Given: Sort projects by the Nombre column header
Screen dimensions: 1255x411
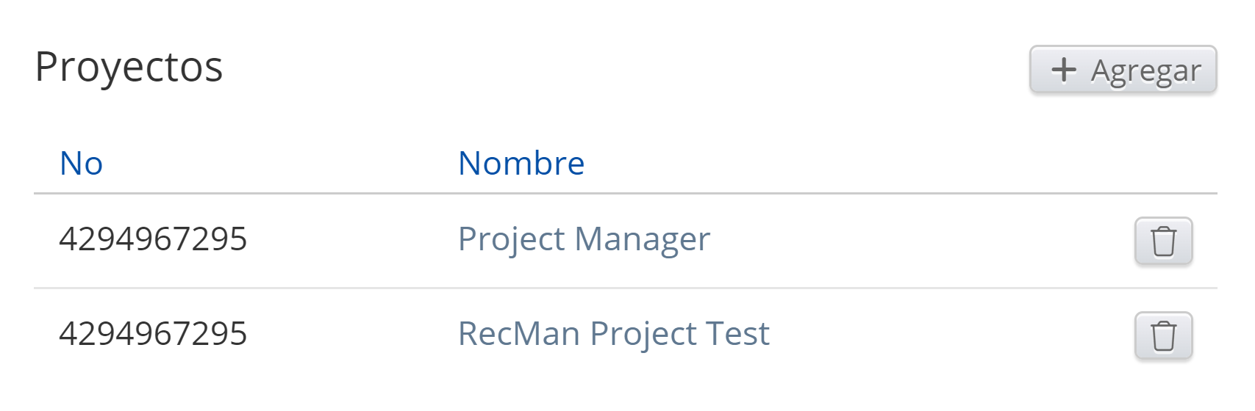Looking at the screenshot, I should click(x=521, y=163).
